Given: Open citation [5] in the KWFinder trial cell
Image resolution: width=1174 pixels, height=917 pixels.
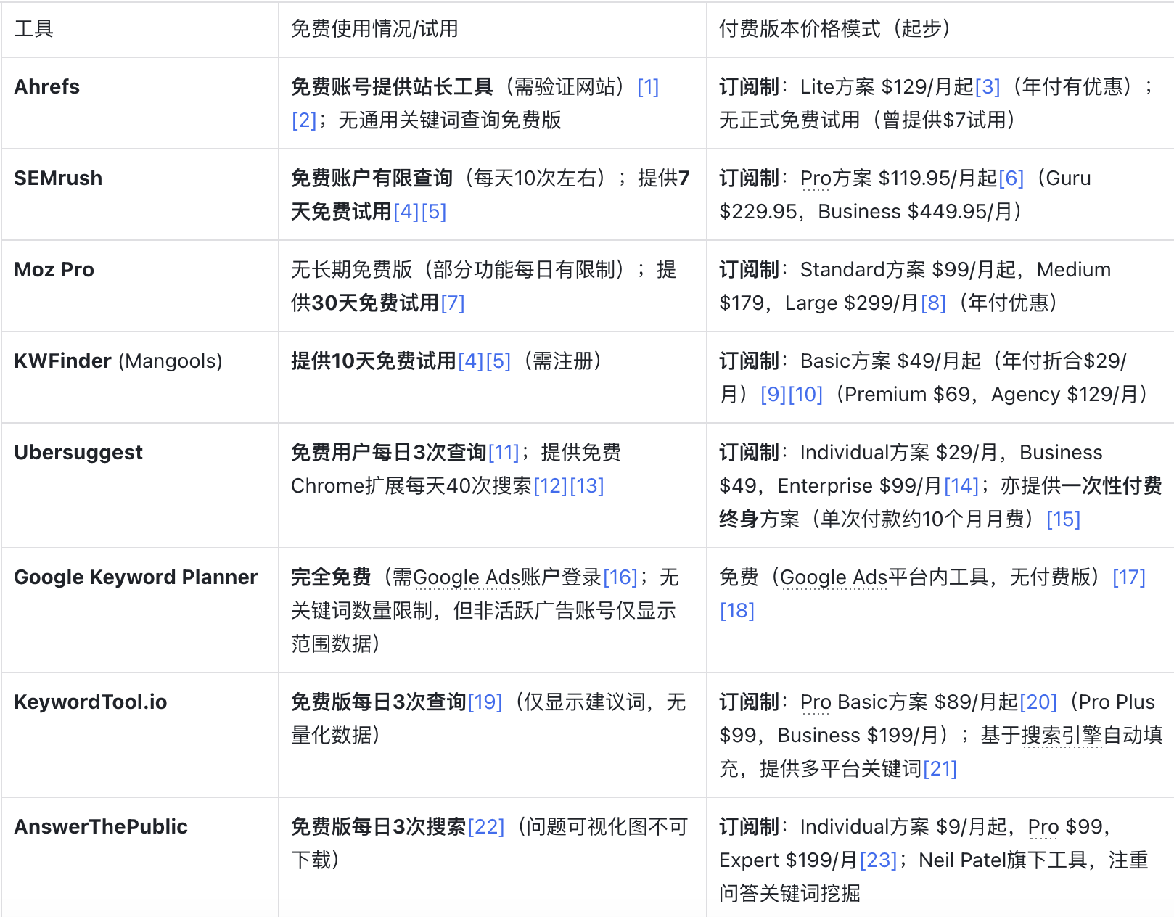Looking at the screenshot, I should 498,361.
